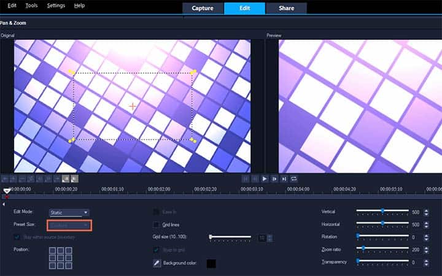Screen dimensions: 442x276
Task: Click bottom-right yellow handle of crop marquee
Action: 193,140
